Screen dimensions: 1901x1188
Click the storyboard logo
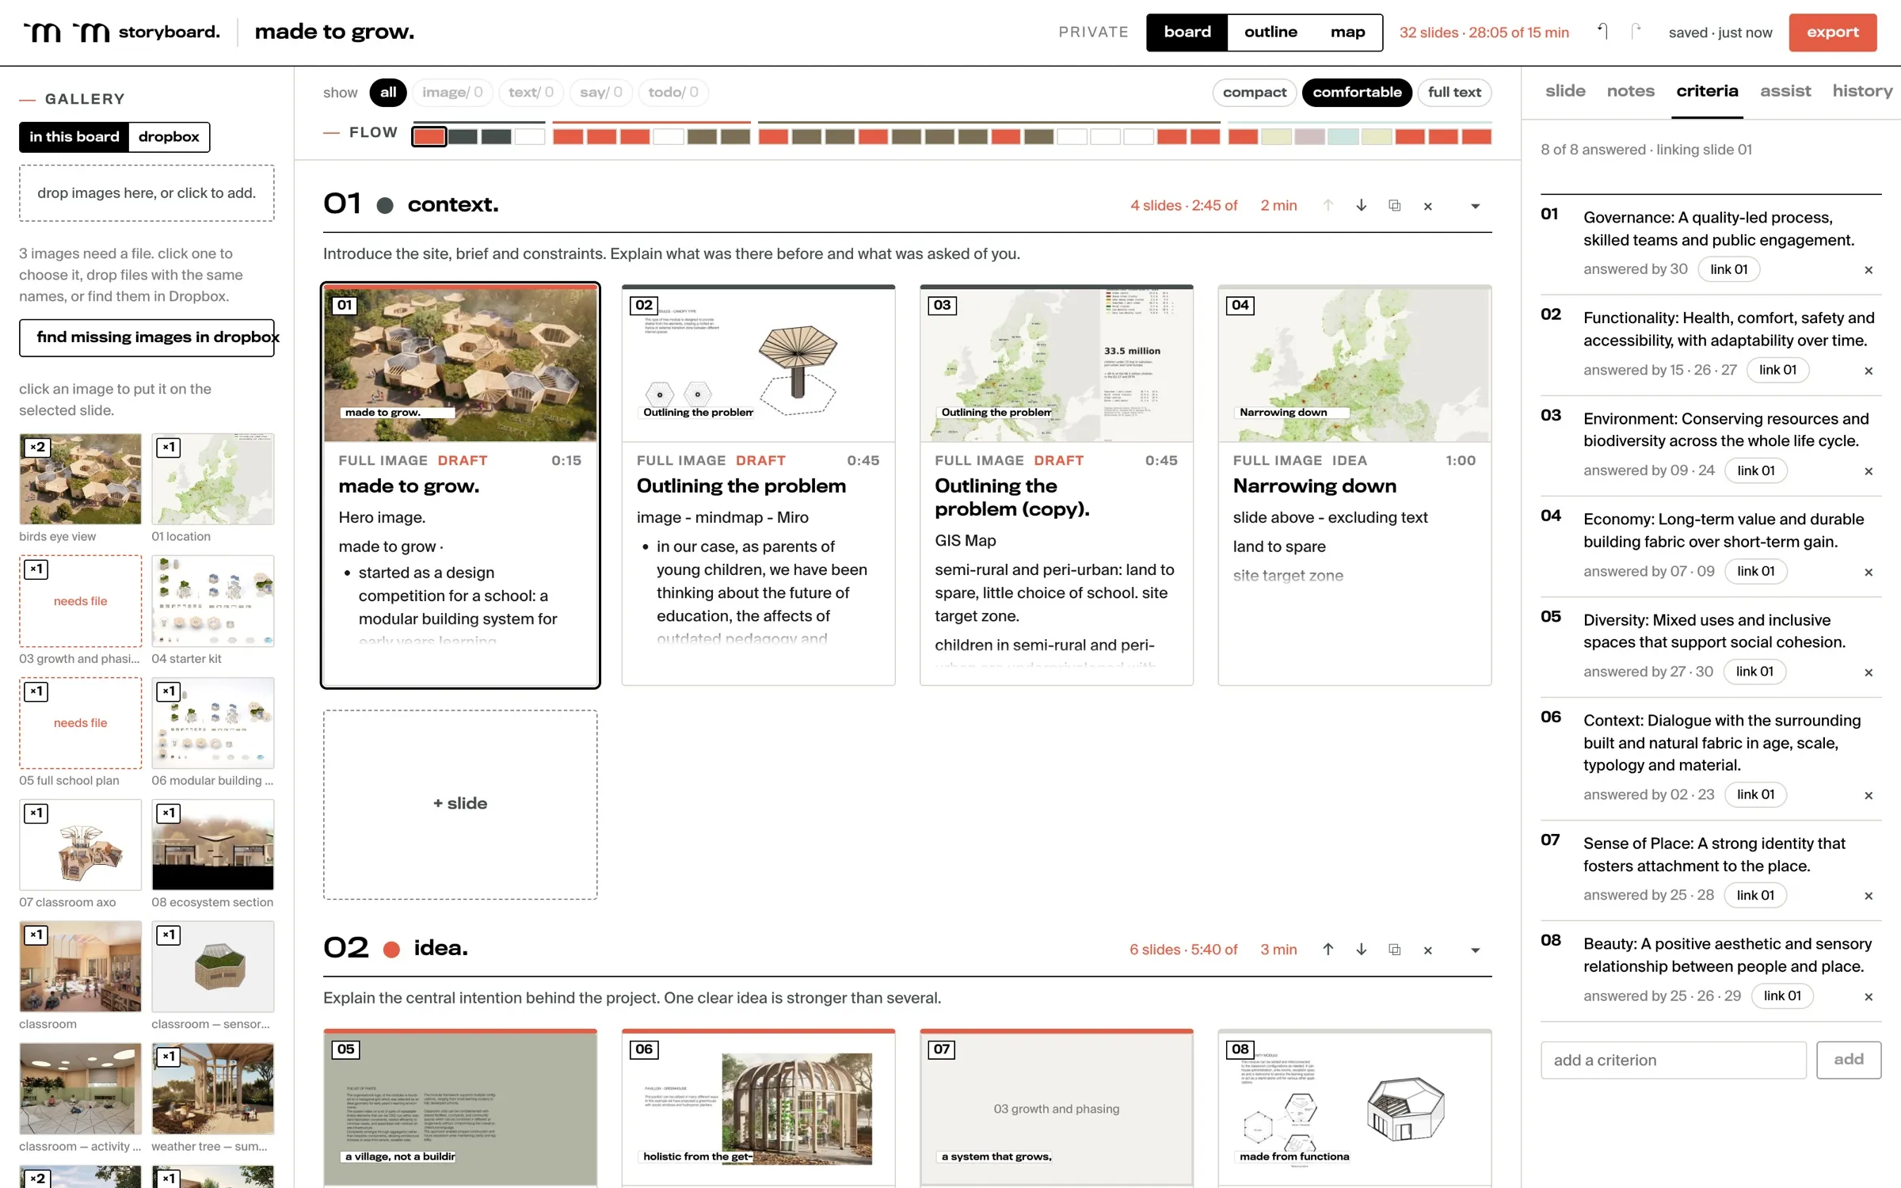click(122, 32)
